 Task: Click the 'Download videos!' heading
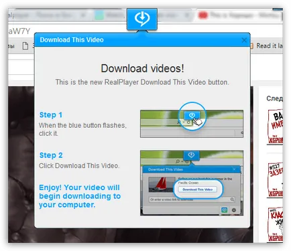tap(142, 68)
